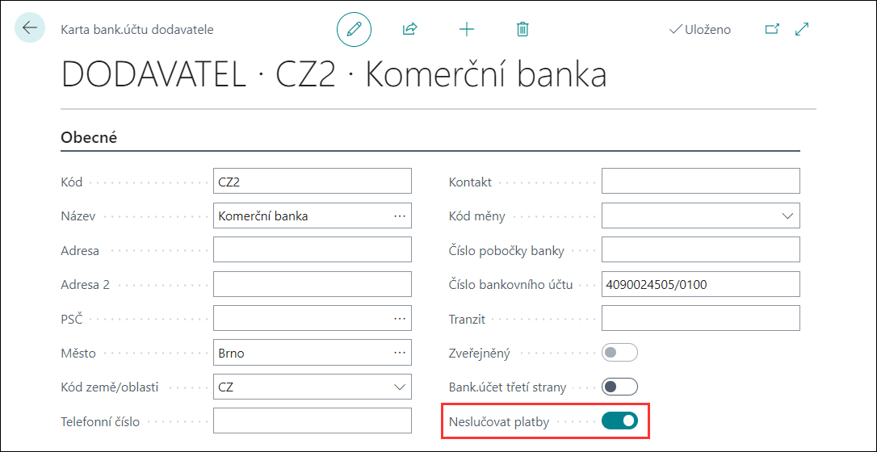
Task: Collapse the Obecné section header
Action: coord(88,137)
